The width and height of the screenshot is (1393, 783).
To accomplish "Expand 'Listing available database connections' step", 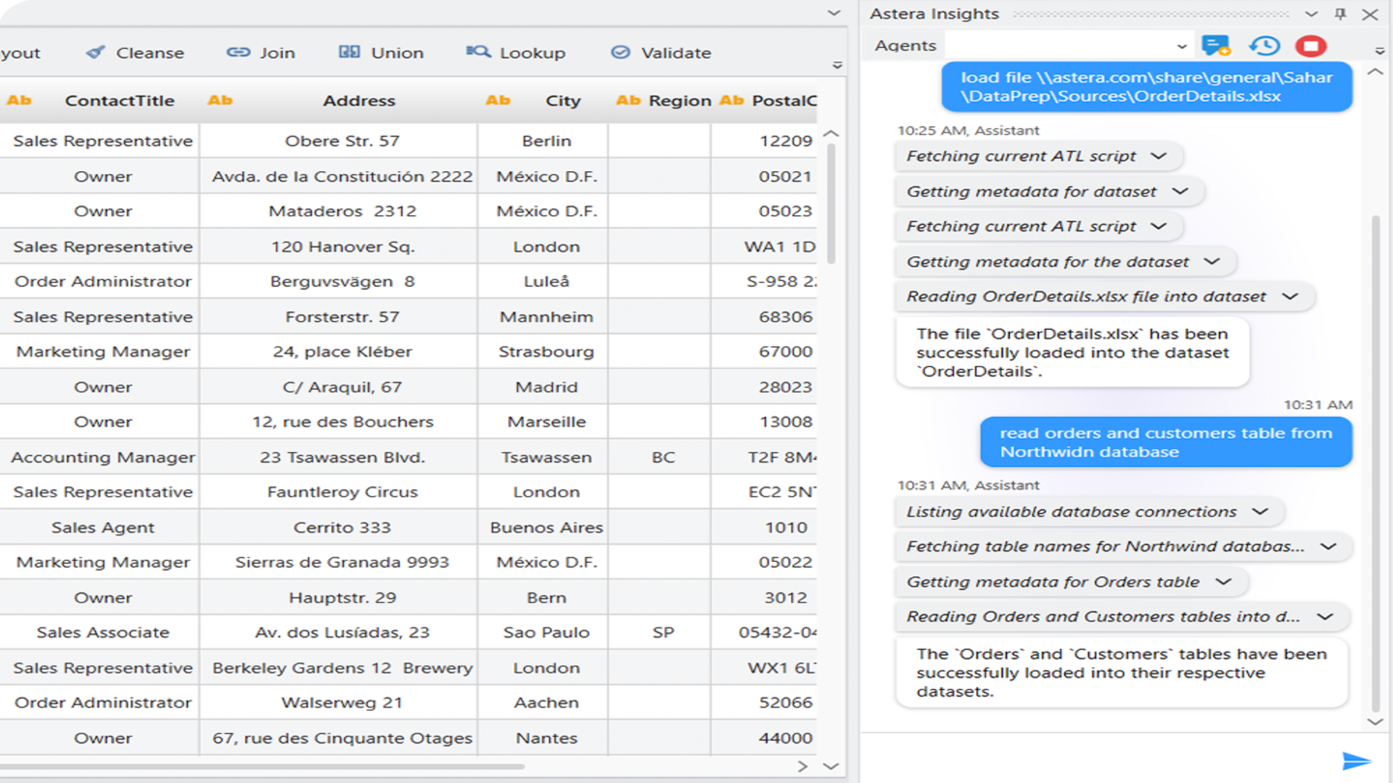I will (1260, 512).
